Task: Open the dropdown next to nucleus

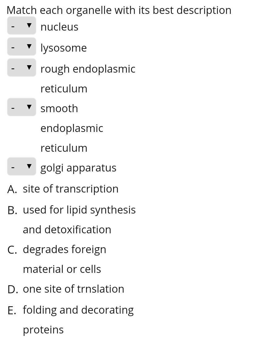Action: point(21,26)
